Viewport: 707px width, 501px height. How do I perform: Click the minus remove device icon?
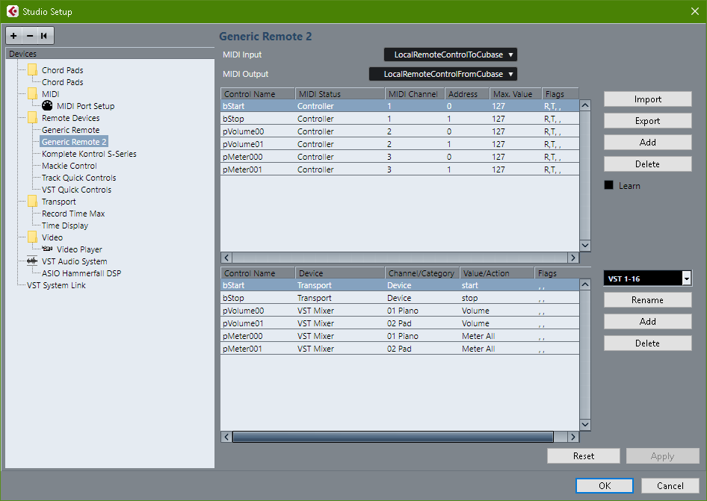[30, 36]
